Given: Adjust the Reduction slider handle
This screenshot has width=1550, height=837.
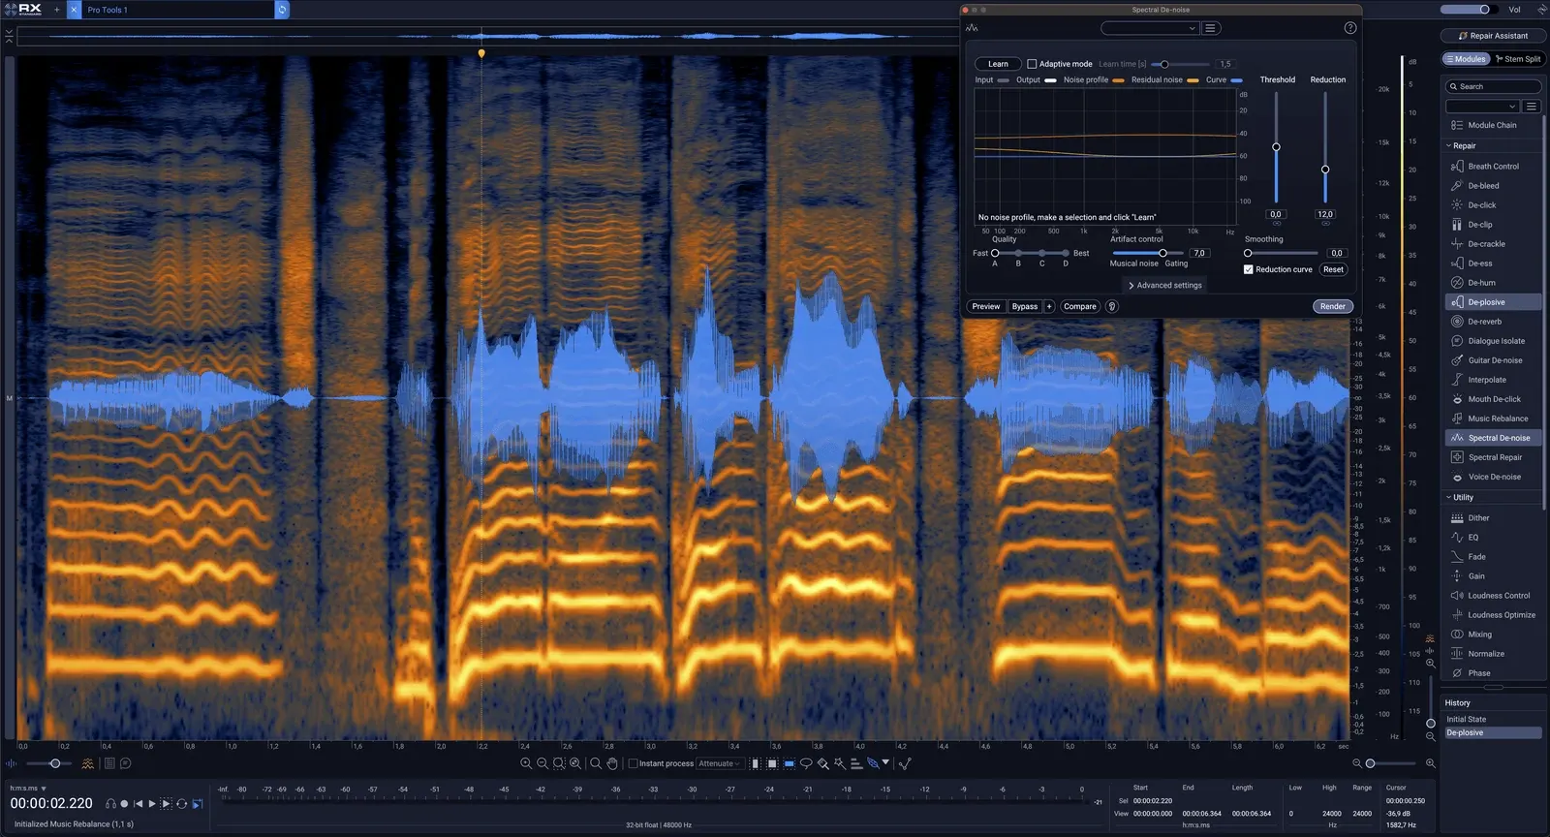Looking at the screenshot, I should pyautogui.click(x=1325, y=170).
